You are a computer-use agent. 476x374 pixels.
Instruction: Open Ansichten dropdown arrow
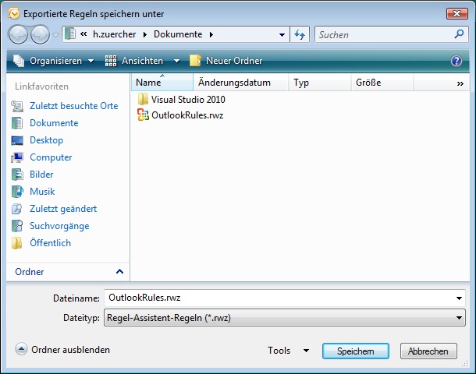[176, 61]
